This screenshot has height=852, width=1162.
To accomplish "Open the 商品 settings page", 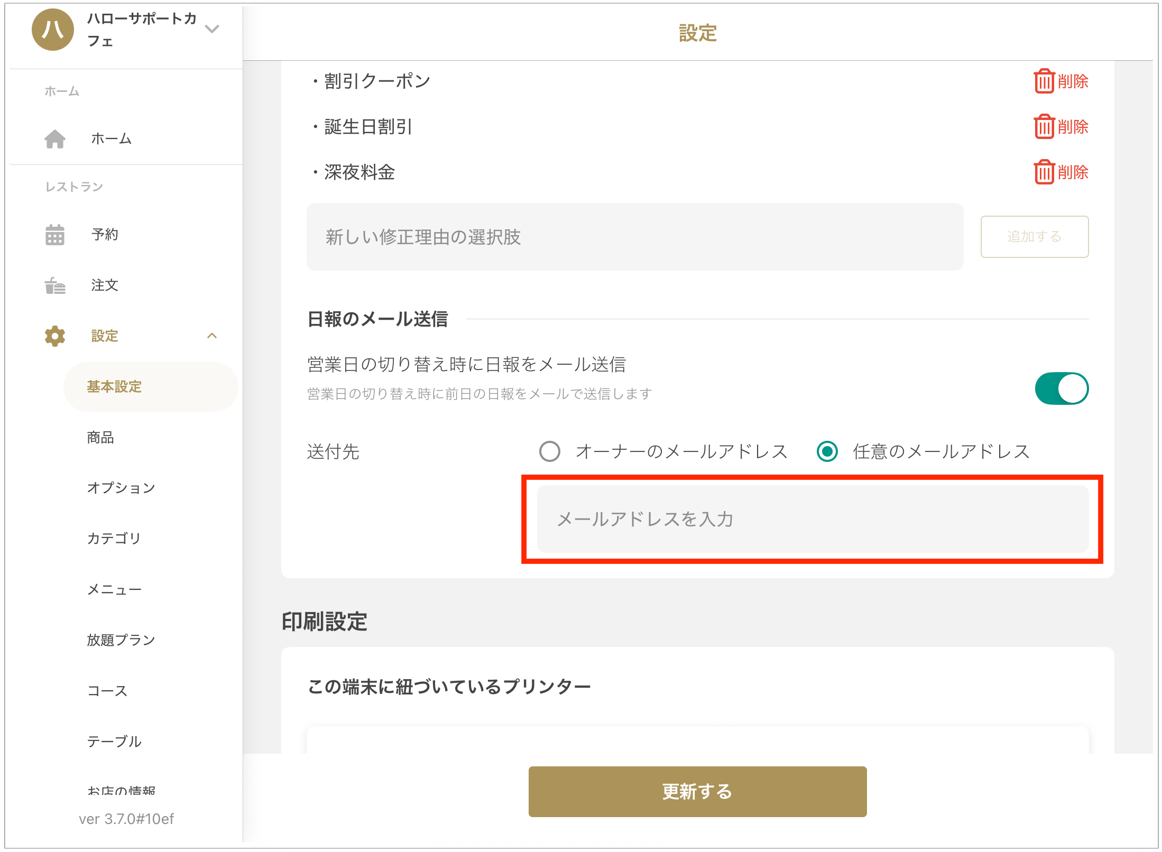I will click(100, 438).
